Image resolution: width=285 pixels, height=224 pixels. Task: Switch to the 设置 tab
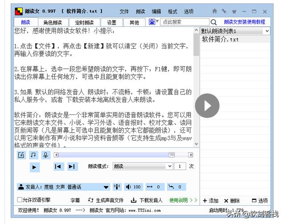pyautogui.click(x=112, y=22)
